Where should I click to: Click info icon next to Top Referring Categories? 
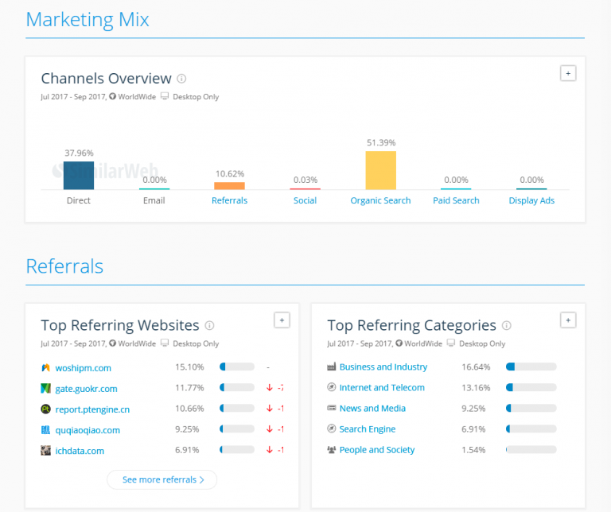pos(507,325)
